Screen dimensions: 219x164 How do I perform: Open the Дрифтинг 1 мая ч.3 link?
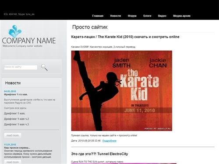16,124
